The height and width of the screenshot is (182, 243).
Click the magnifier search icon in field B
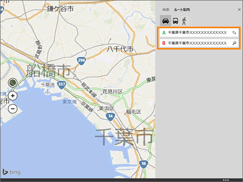(x=234, y=43)
